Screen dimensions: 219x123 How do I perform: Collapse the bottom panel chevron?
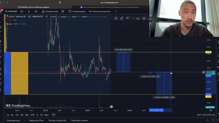point(208,120)
